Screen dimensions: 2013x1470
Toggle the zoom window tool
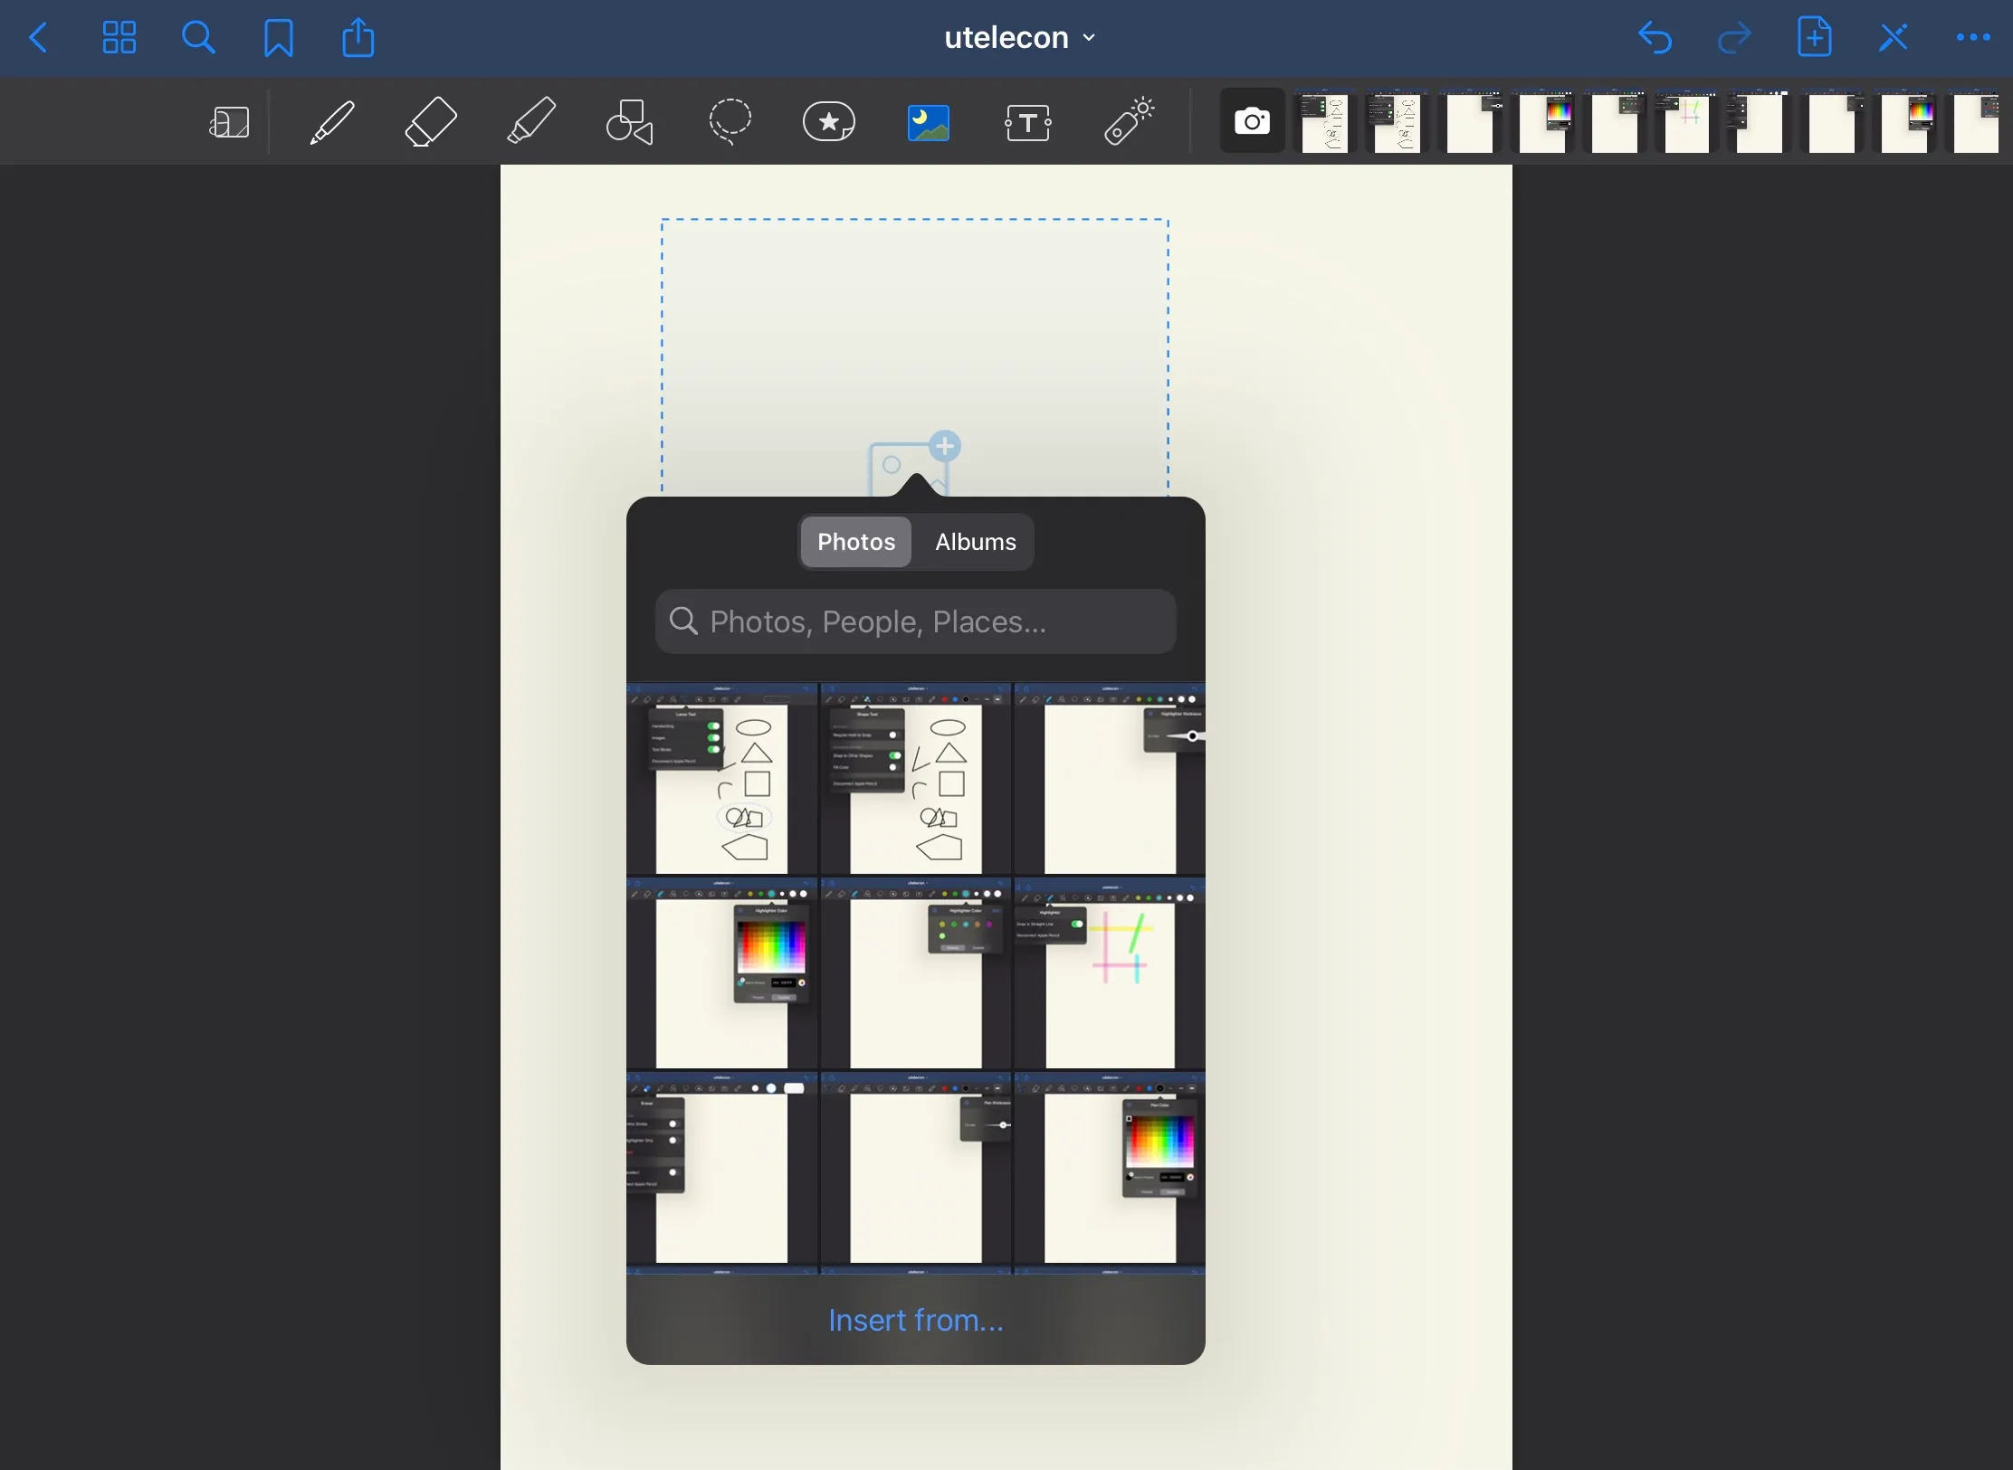click(230, 122)
